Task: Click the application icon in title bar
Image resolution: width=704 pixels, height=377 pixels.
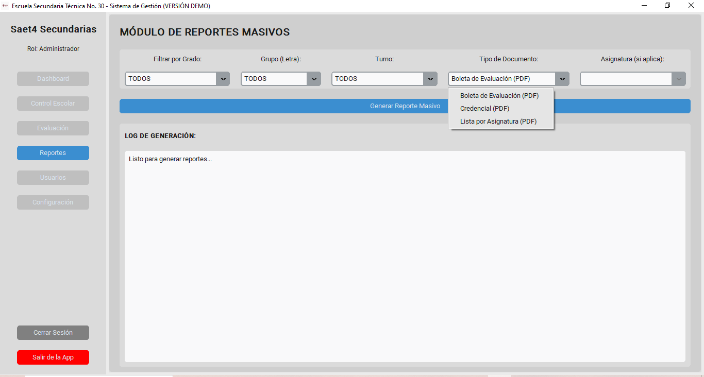Action: [x=6, y=5]
